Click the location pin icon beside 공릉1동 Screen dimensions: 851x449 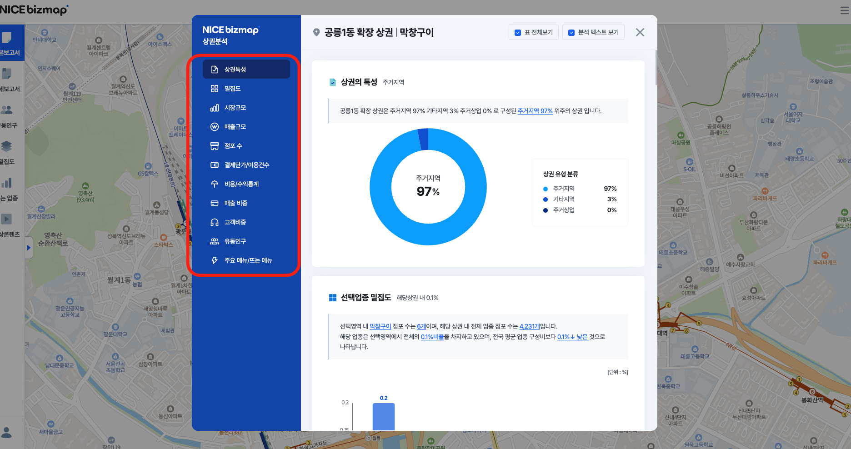pyautogui.click(x=316, y=32)
